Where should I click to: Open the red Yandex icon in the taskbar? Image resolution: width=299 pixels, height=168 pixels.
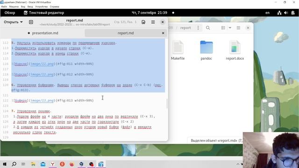[62, 164]
